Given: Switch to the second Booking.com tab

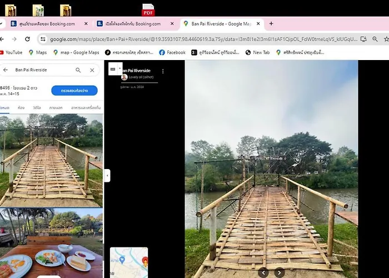Looking at the screenshot, I should coord(132,24).
